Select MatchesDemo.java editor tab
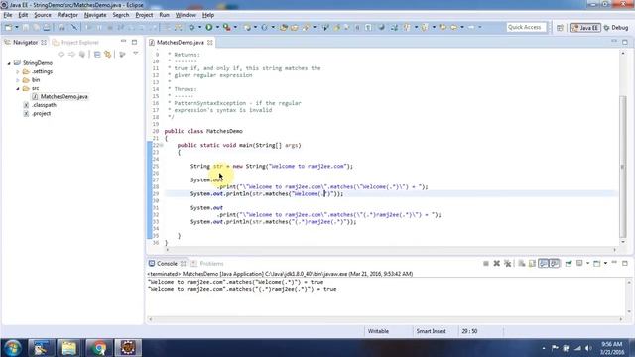This screenshot has height=357, width=635. click(180, 42)
